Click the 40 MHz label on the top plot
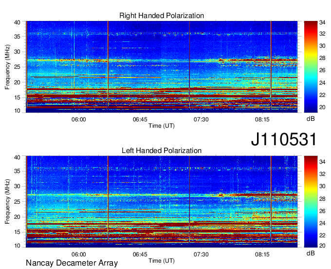331x269 pixels. pos(17,22)
